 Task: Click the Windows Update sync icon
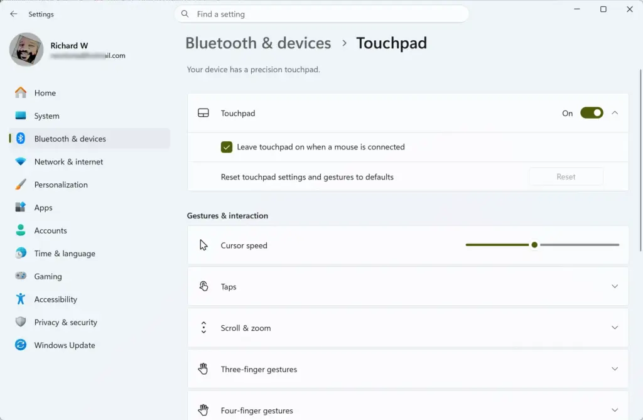coord(21,345)
